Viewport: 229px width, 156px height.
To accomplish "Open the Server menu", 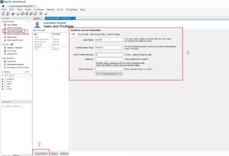I will [50, 10].
